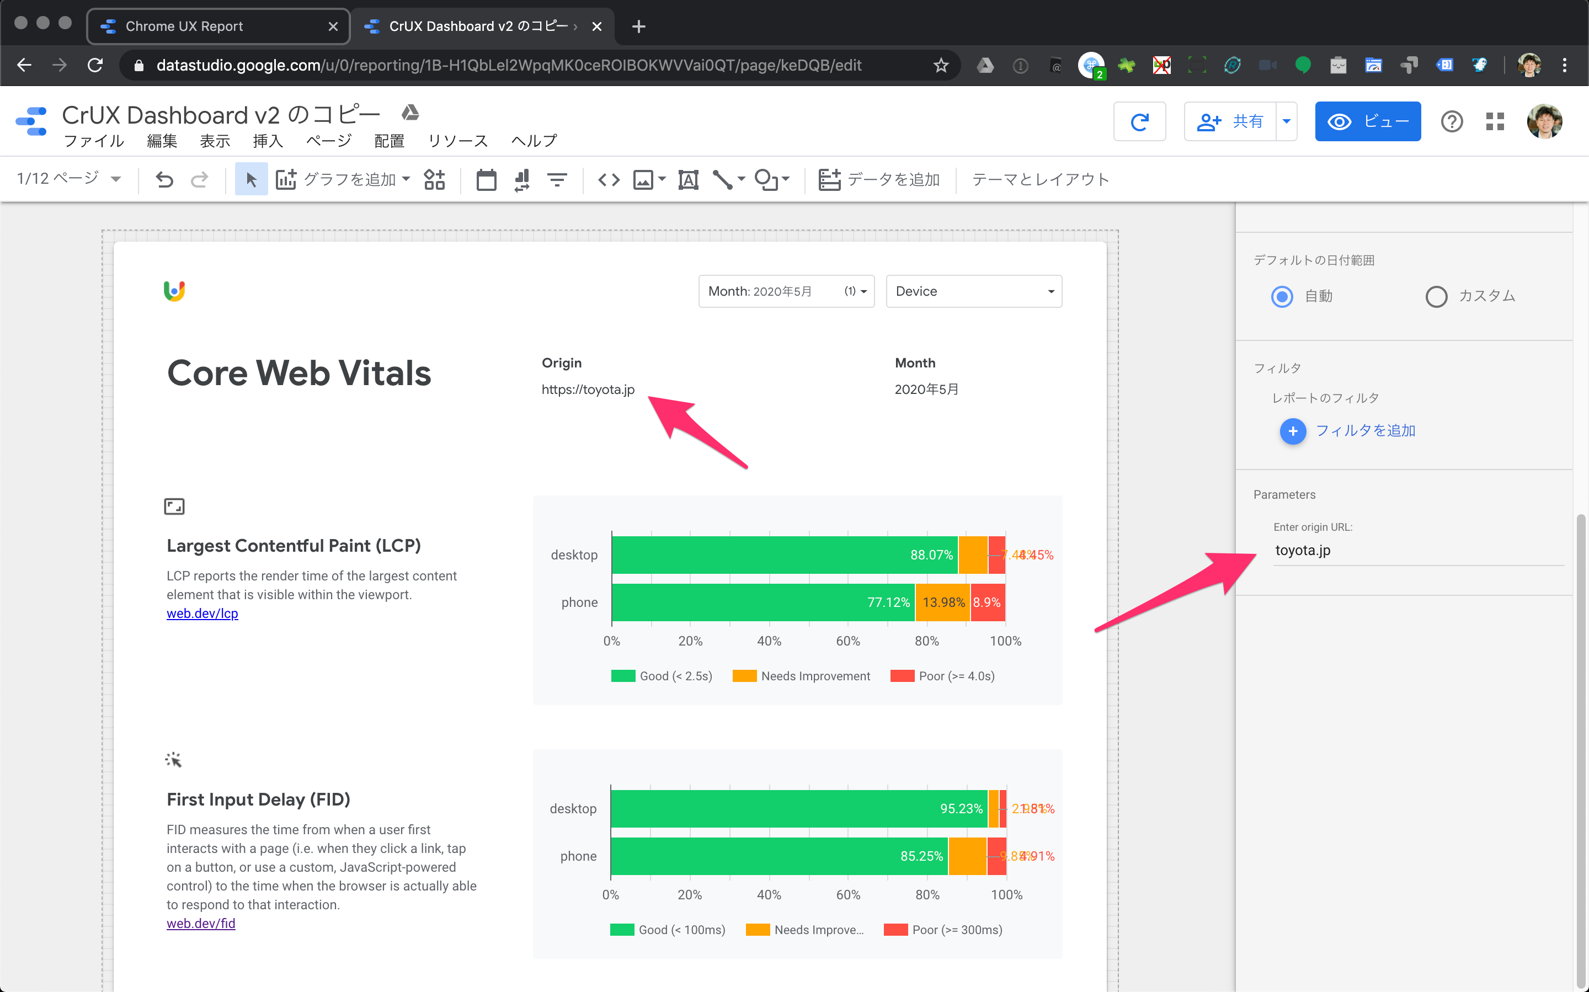
Task: Select the desktop FID 95.23% bar
Action: click(x=799, y=808)
